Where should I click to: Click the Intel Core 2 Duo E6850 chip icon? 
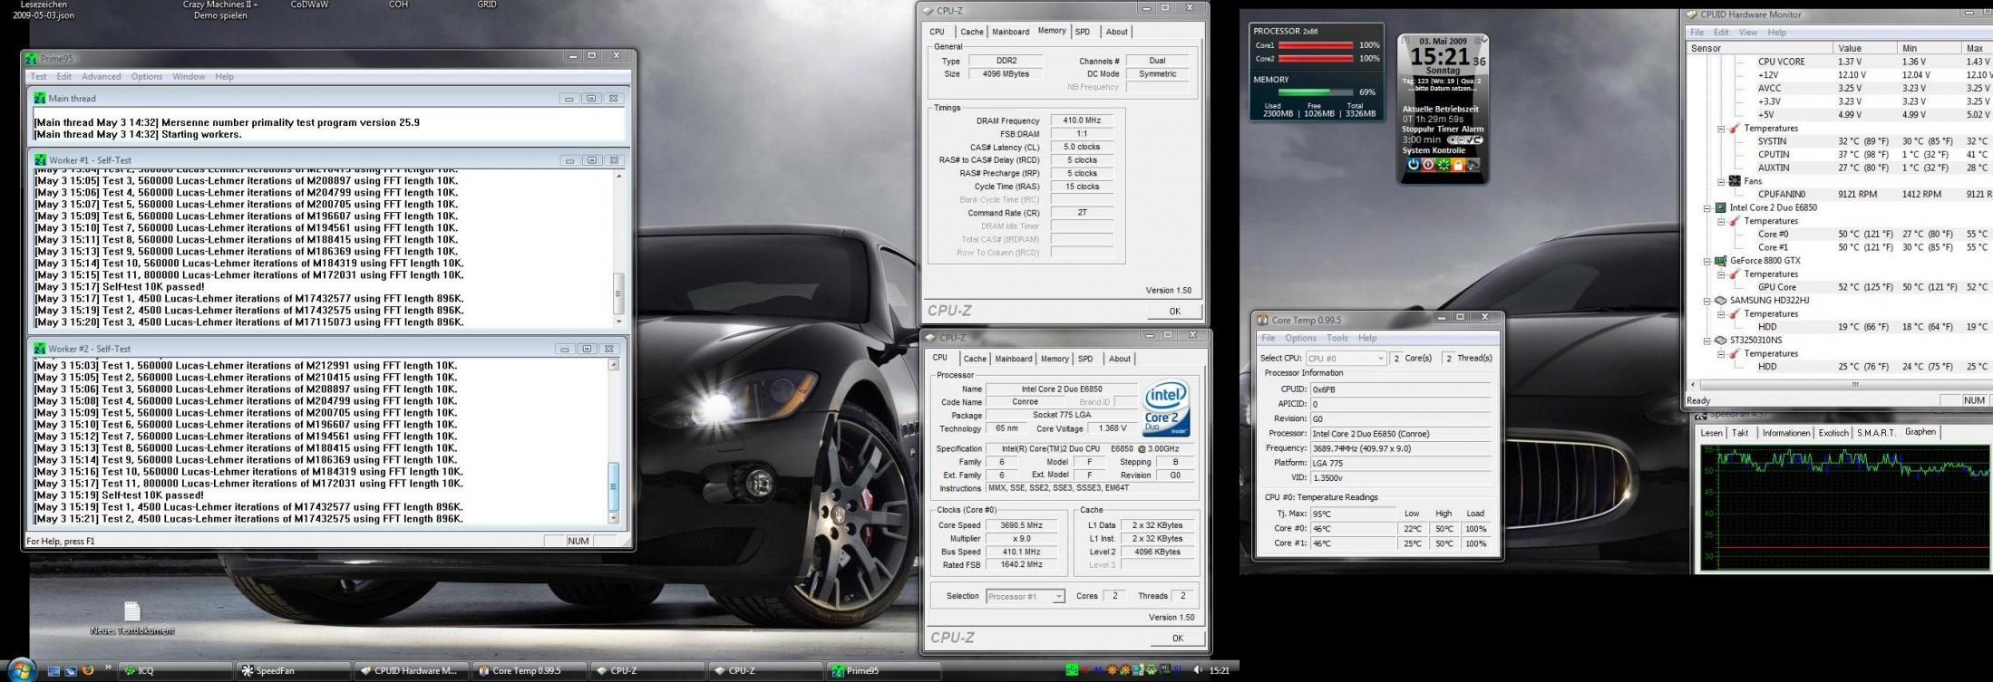point(1720,207)
